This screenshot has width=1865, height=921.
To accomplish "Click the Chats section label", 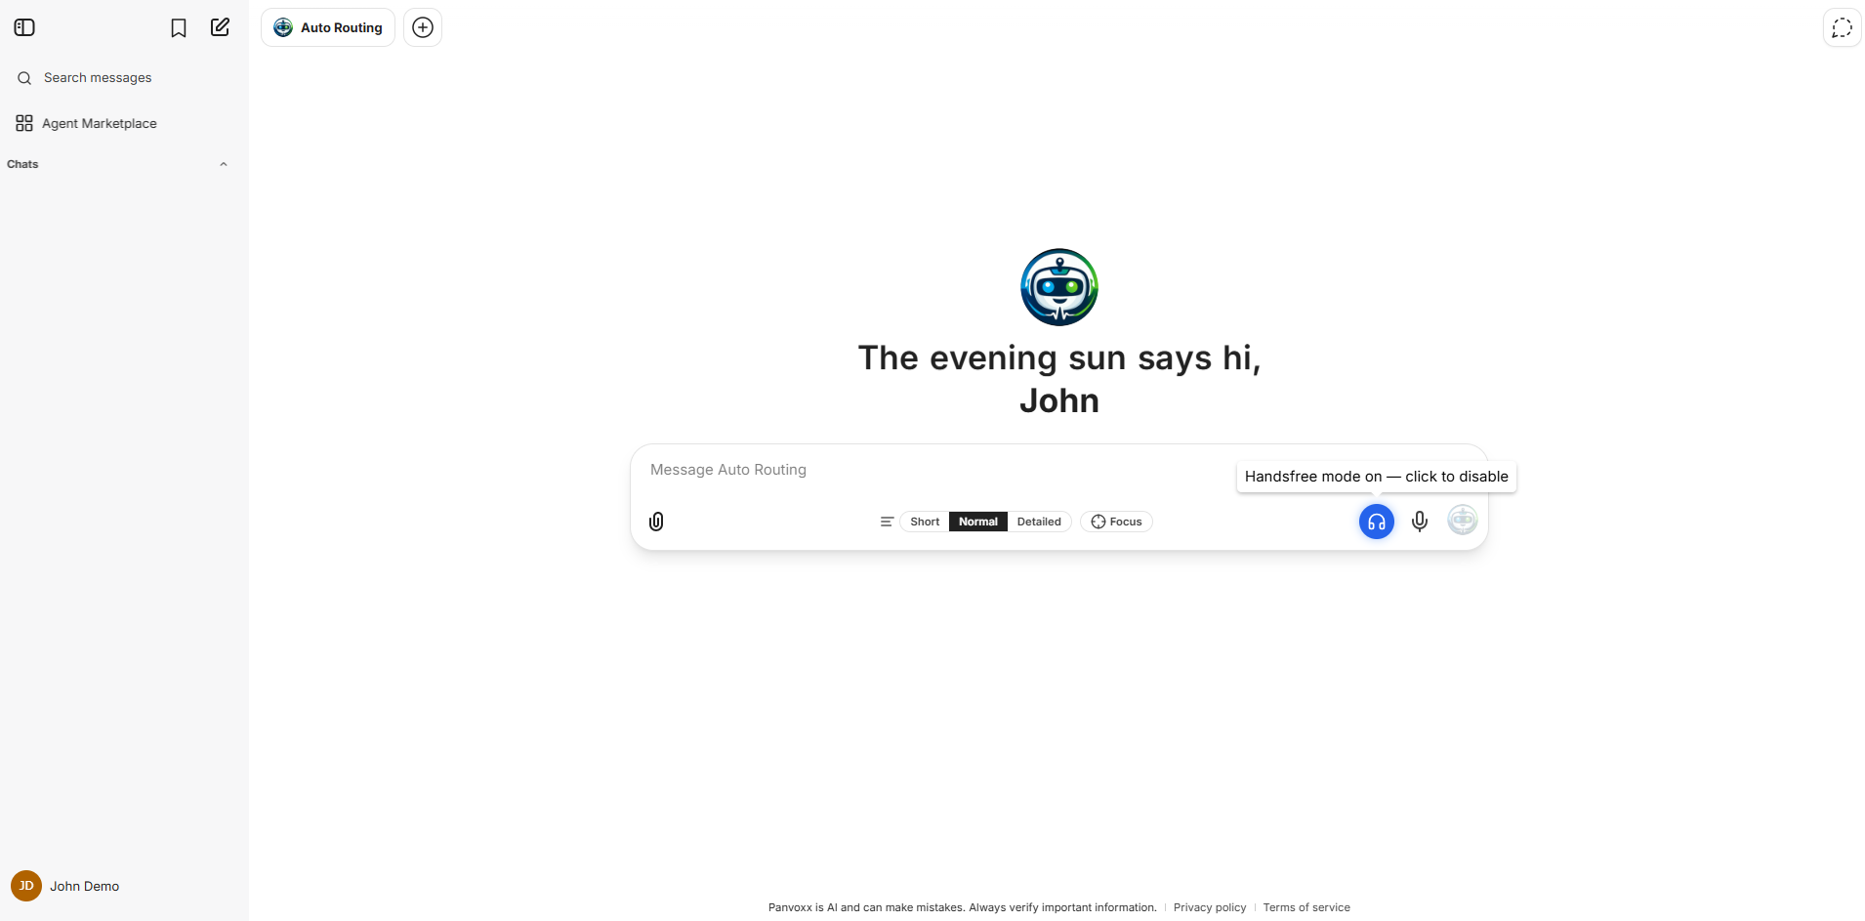I will click(22, 164).
